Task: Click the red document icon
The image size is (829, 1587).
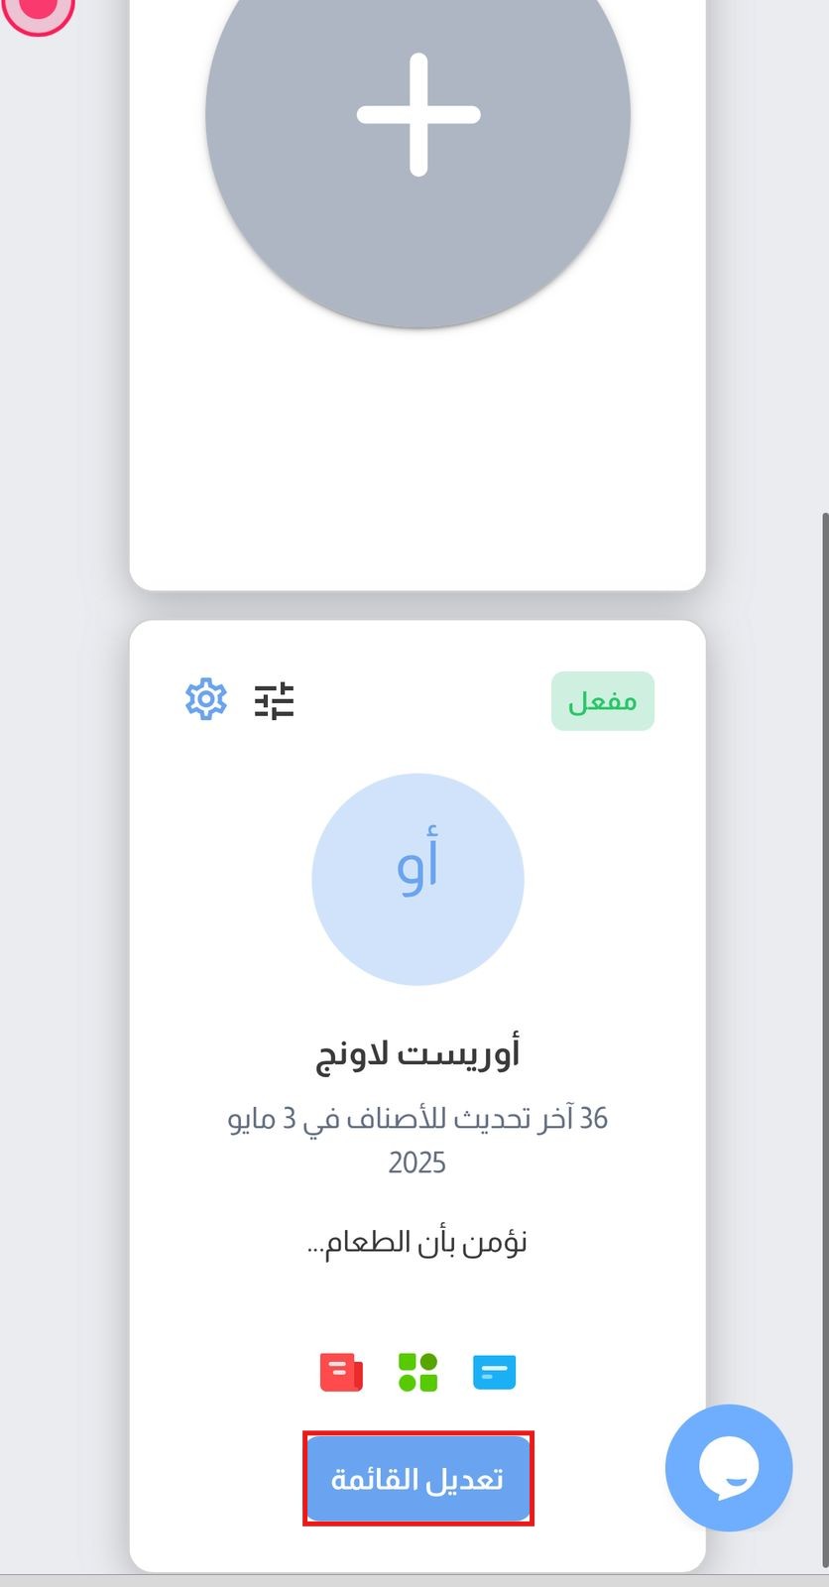Action: pyautogui.click(x=341, y=1373)
